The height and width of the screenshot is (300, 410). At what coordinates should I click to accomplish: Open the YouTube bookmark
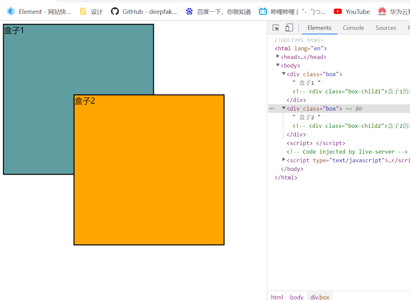[x=352, y=12]
